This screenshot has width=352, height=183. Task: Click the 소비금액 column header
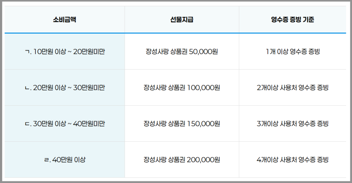[65, 20]
